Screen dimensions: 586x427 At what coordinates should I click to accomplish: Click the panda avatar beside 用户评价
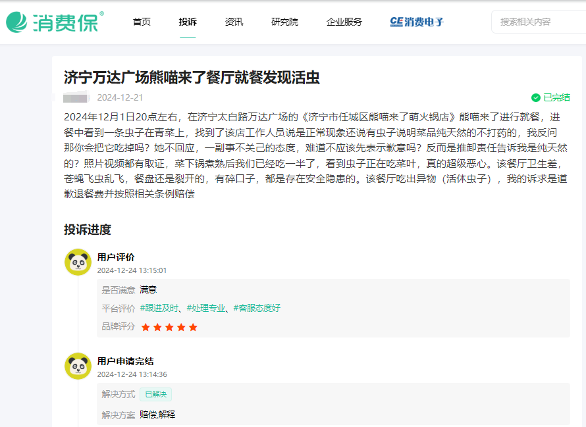[x=78, y=263]
